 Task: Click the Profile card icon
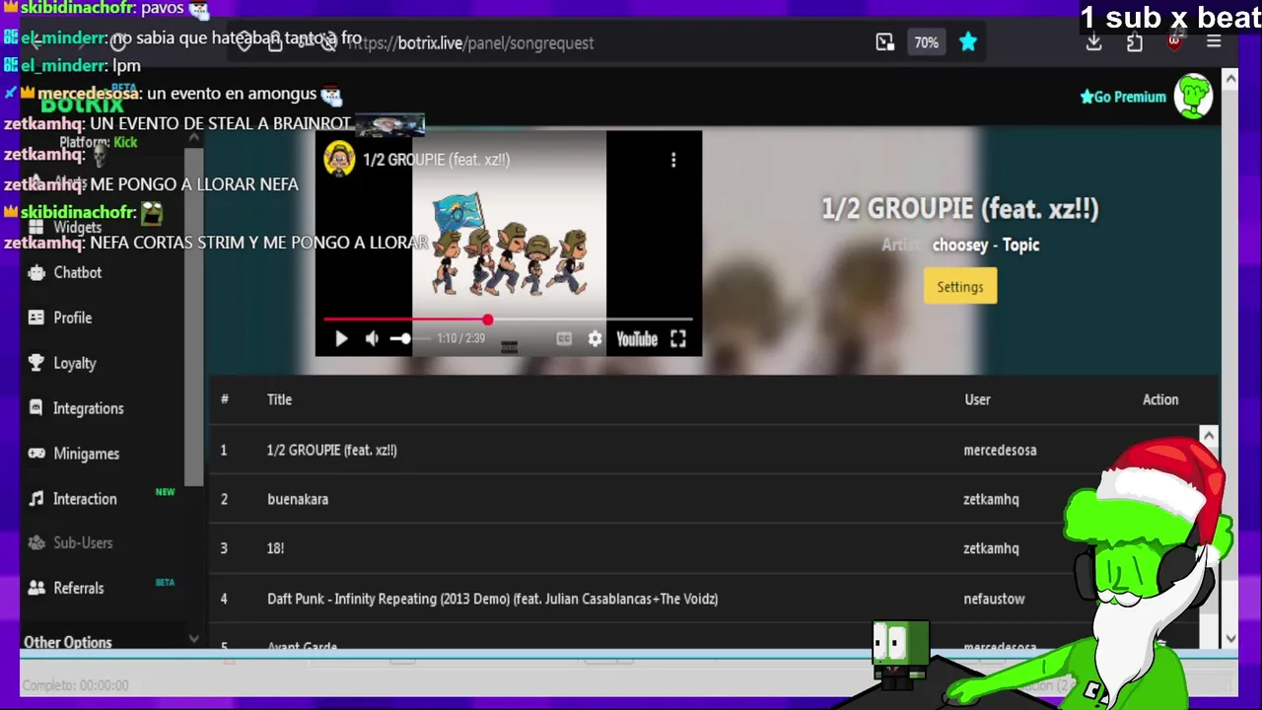point(36,318)
